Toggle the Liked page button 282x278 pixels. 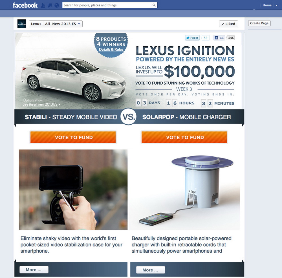pyautogui.click(x=228, y=24)
